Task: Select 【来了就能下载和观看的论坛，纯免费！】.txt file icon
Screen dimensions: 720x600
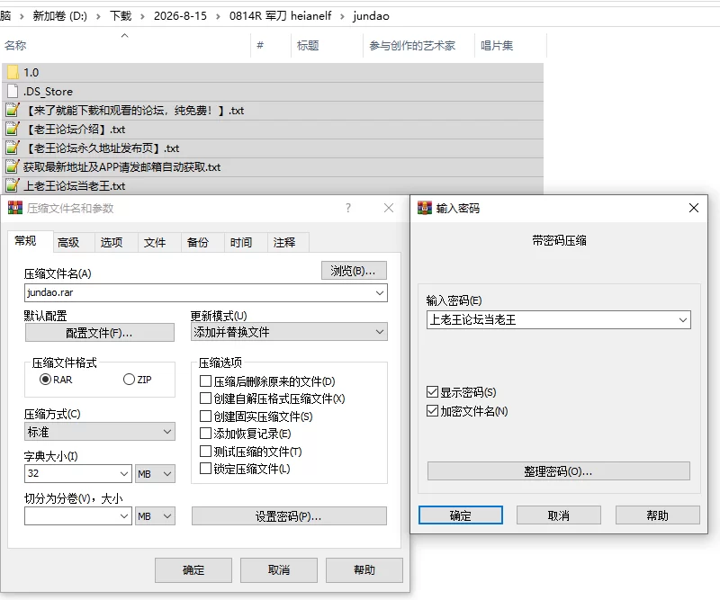Action: 13,110
